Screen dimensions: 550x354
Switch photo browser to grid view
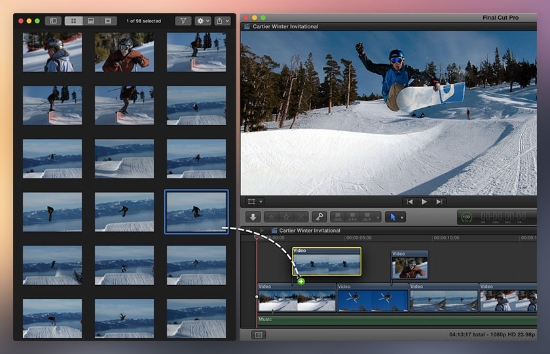[x=73, y=21]
